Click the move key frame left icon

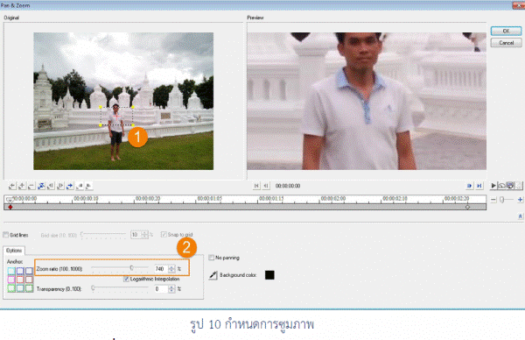click(x=51, y=186)
